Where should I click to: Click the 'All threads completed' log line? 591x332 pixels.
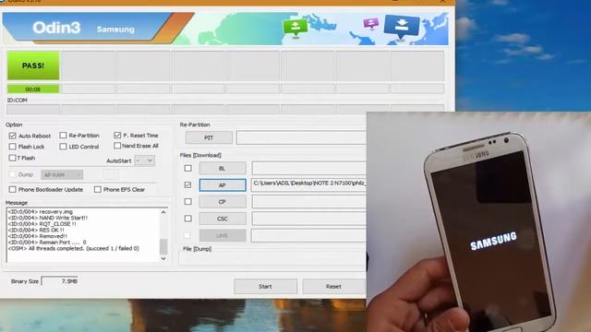pyautogui.click(x=74, y=248)
